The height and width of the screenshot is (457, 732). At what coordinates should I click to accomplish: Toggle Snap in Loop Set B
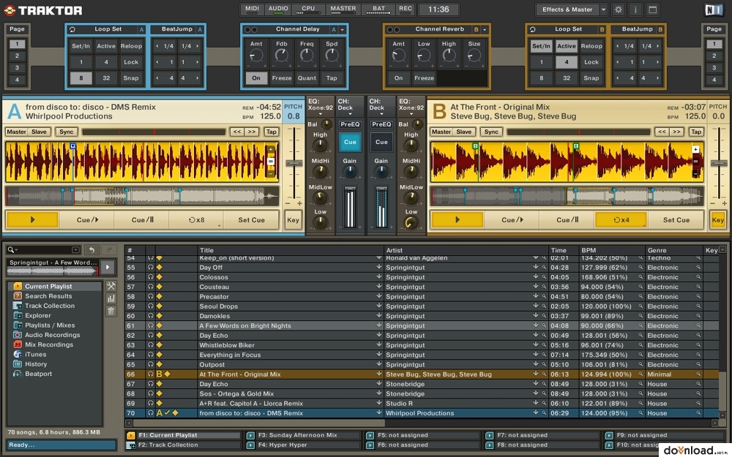pyautogui.click(x=591, y=78)
